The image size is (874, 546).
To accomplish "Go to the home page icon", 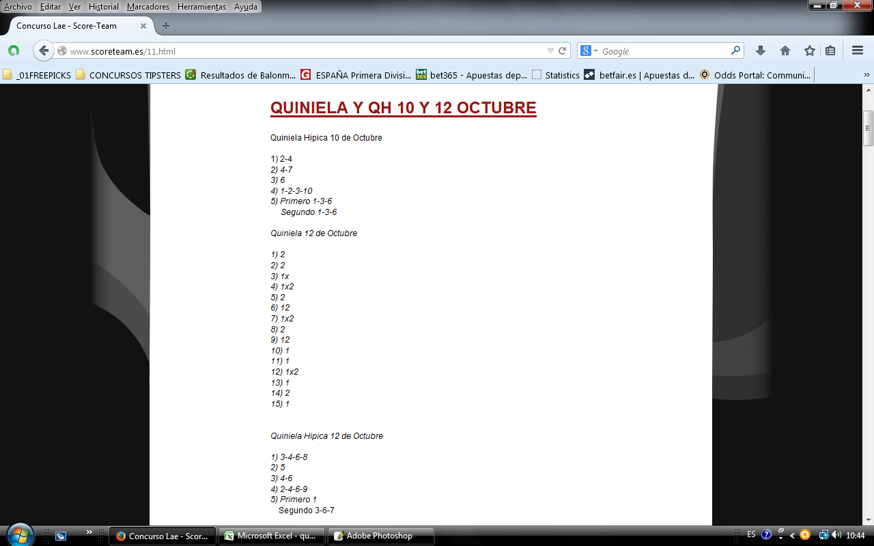I will [785, 51].
